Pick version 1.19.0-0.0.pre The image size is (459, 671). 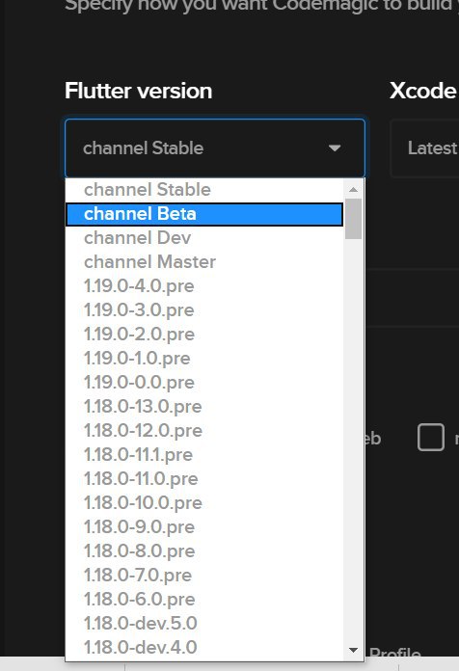click(x=204, y=382)
